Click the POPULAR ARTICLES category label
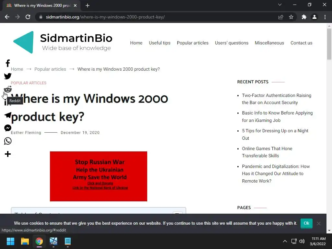The image size is (332, 249). 29,83
